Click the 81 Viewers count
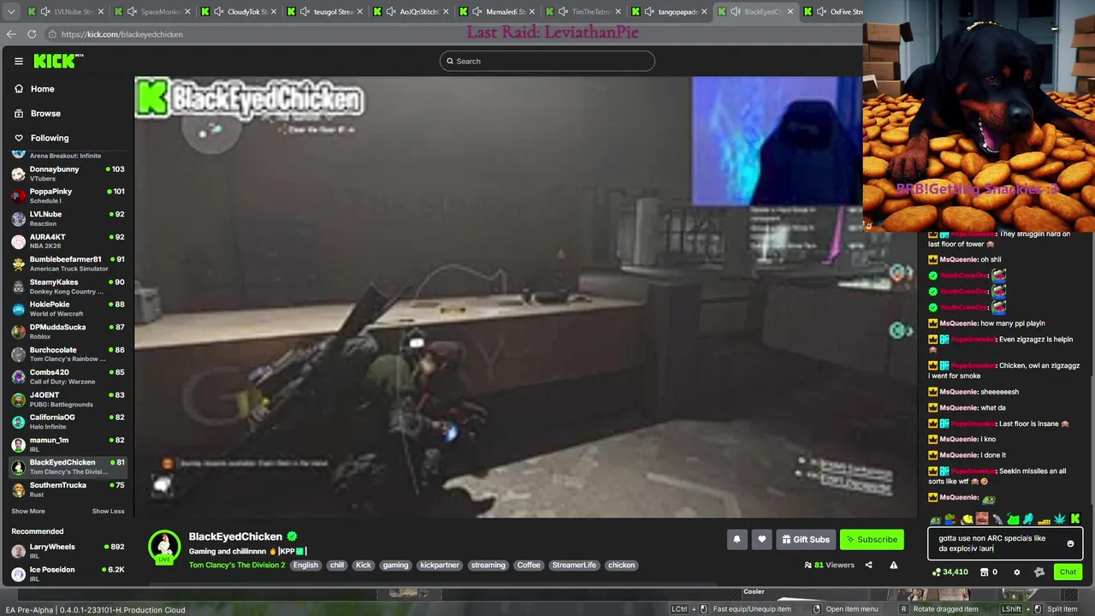 pyautogui.click(x=829, y=565)
